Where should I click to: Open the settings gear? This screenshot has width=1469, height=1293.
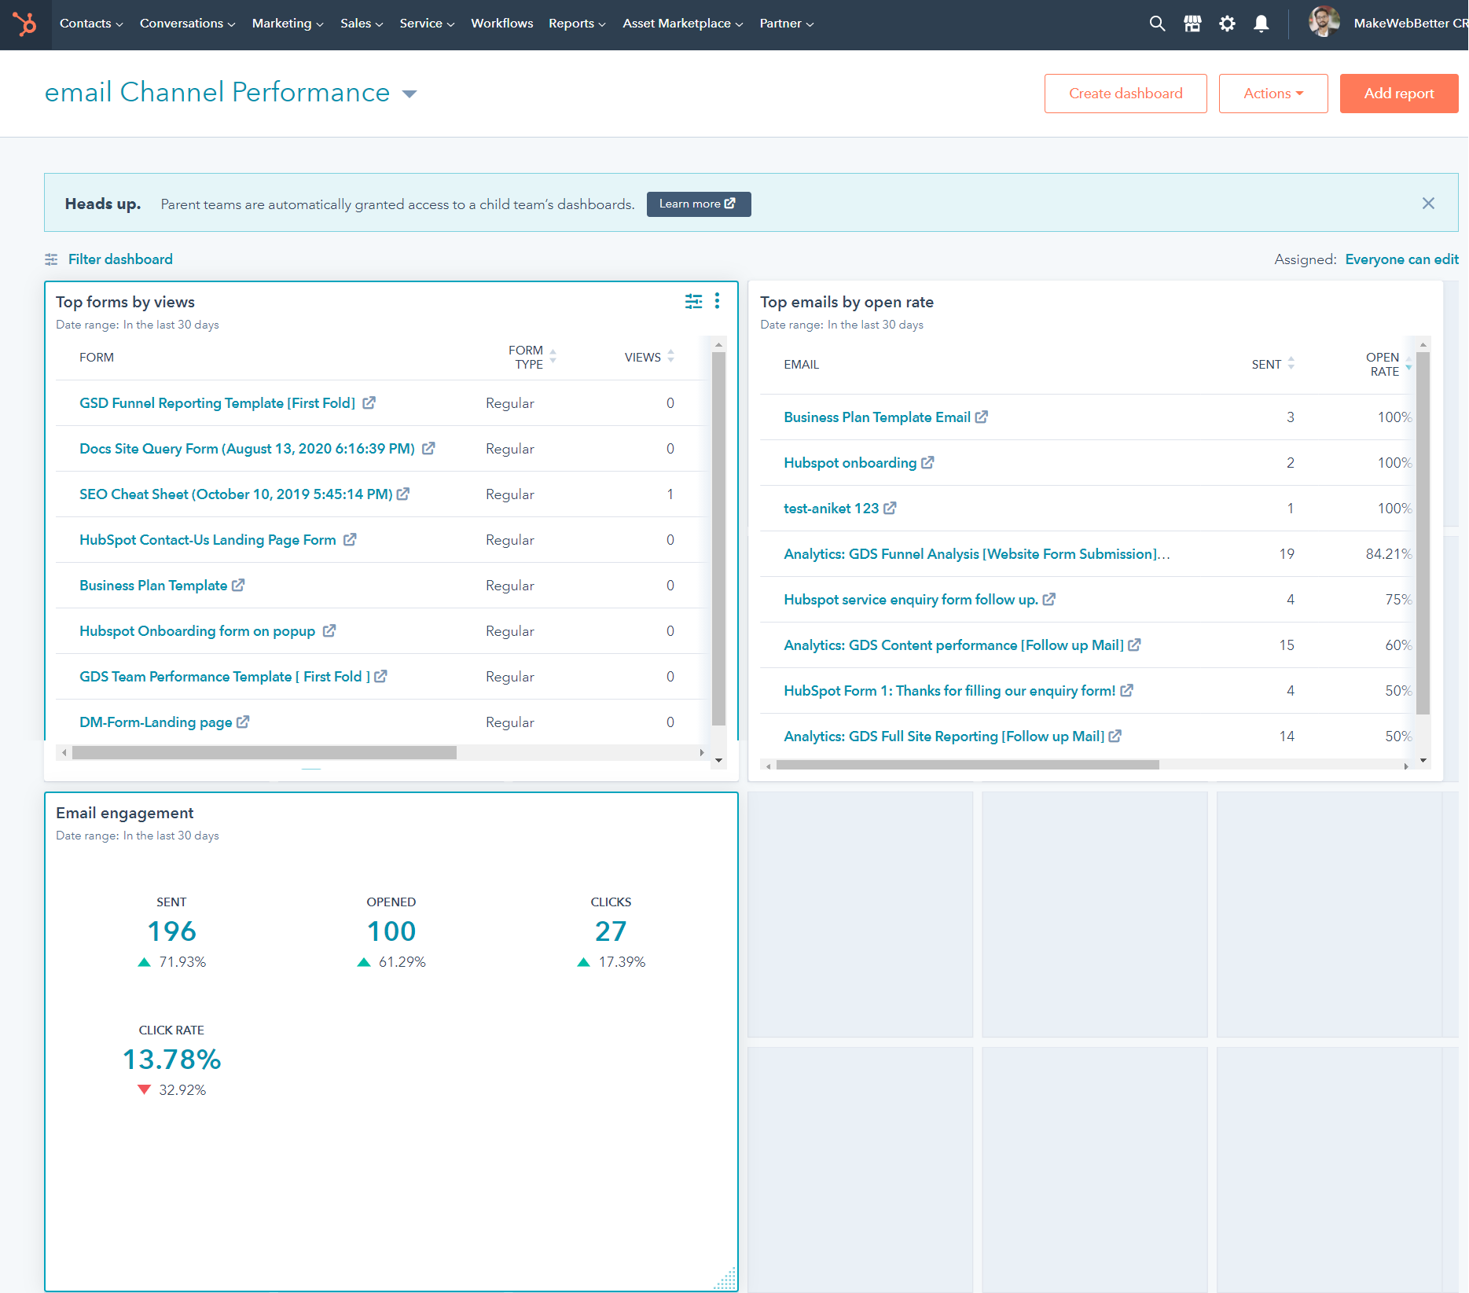point(1226,24)
